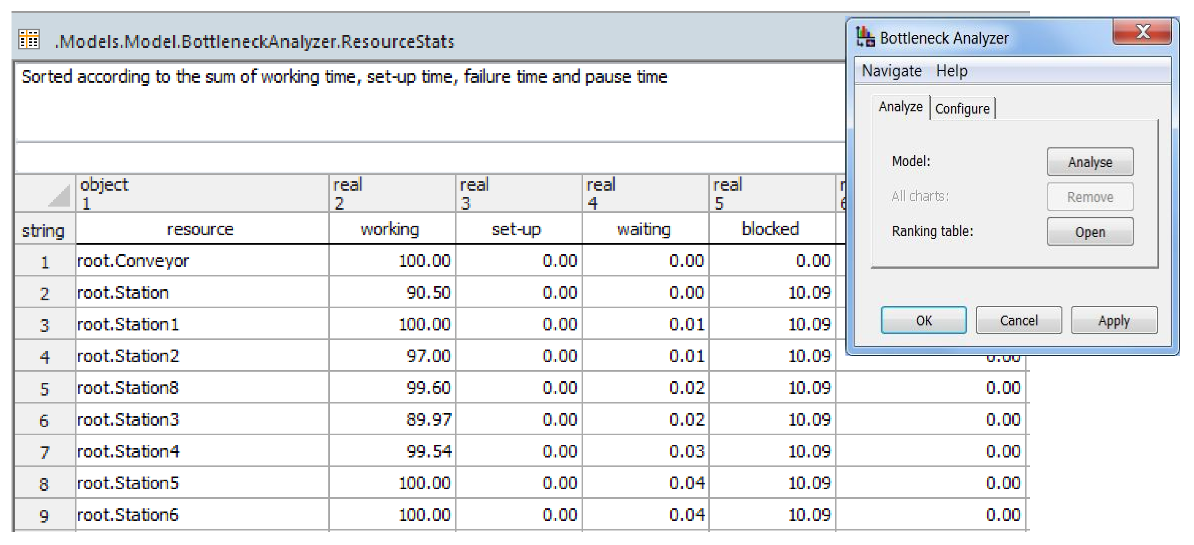
Task: Click the working column header
Action: (x=390, y=229)
